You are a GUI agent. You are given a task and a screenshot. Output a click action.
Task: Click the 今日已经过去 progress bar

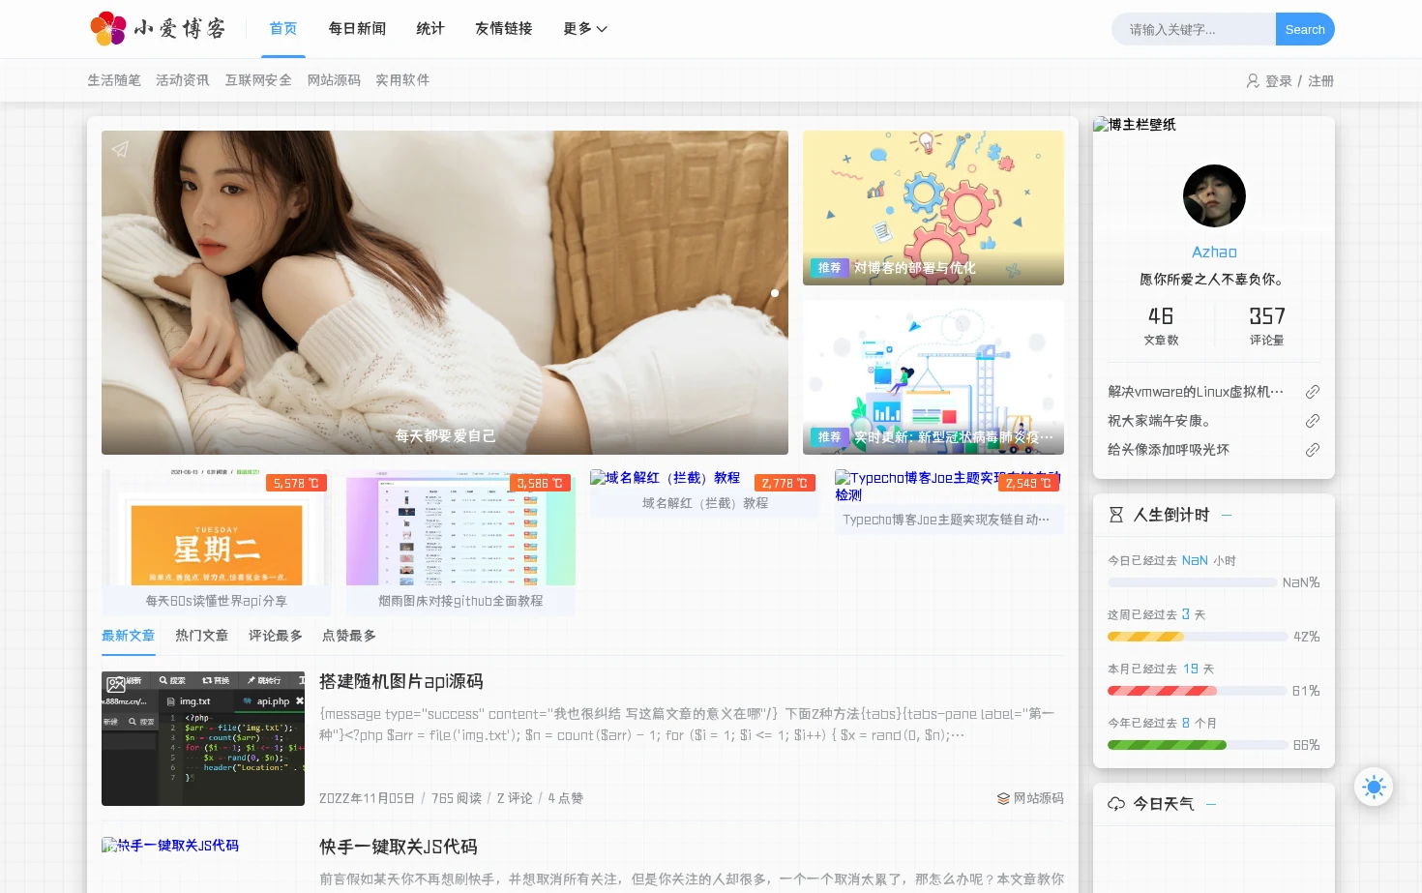[x=1192, y=582]
